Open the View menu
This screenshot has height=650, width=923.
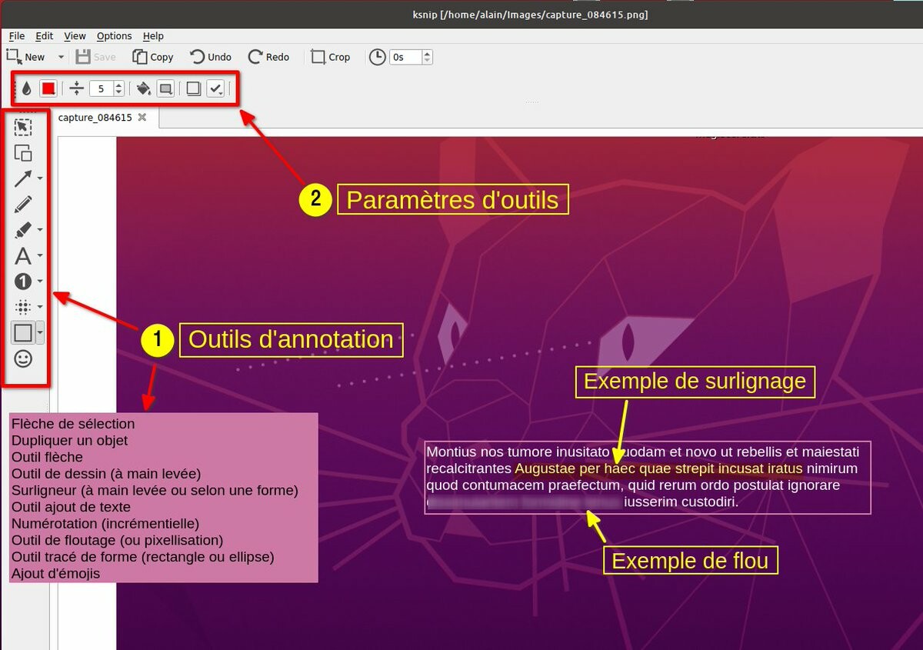(x=75, y=36)
